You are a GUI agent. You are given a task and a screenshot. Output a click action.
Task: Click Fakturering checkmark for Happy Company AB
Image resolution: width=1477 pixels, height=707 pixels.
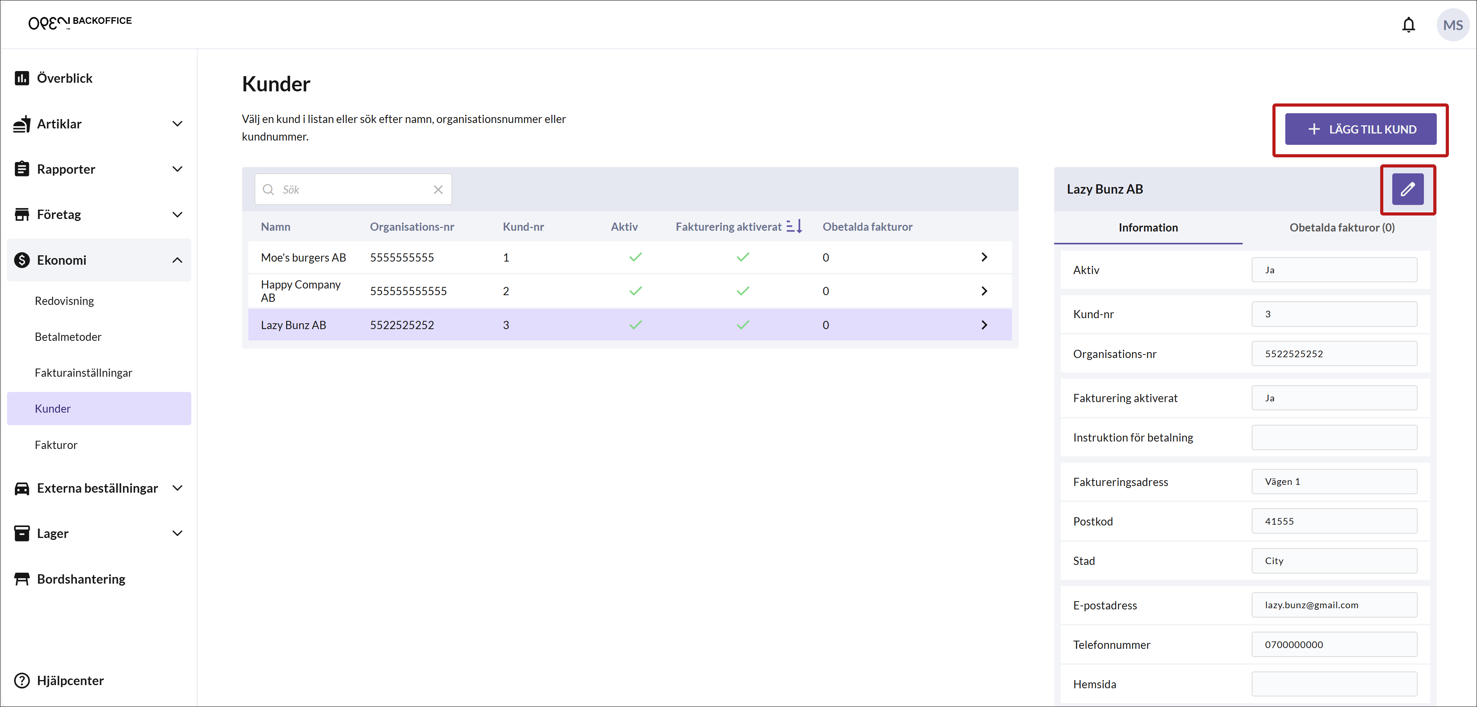pyautogui.click(x=743, y=291)
